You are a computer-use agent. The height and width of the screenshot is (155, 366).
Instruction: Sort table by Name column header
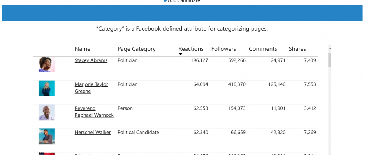click(83, 49)
